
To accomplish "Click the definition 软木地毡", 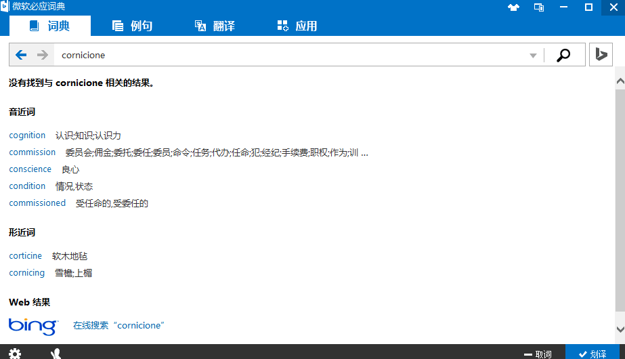I will coord(70,256).
